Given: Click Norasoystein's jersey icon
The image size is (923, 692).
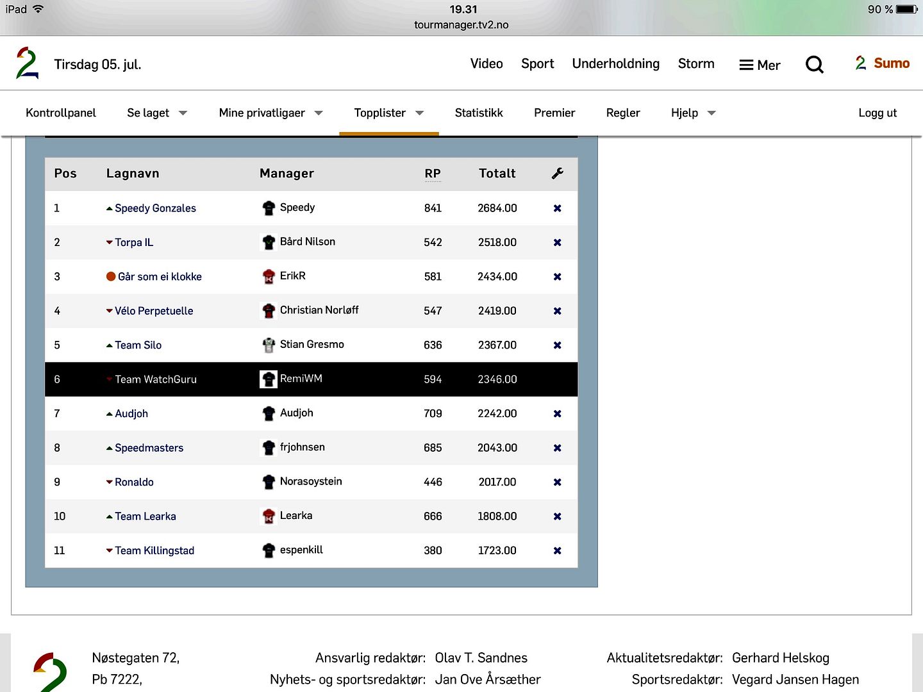Looking at the screenshot, I should coord(269,482).
